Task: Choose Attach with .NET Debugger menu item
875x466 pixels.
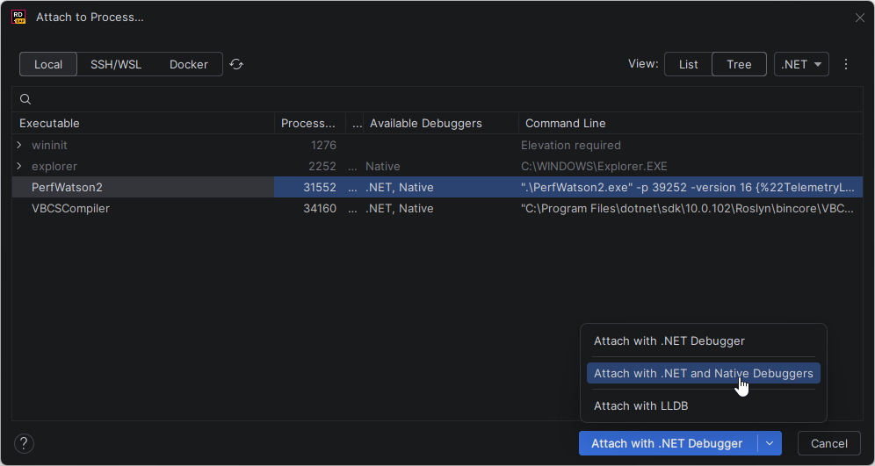Action: [704, 341]
